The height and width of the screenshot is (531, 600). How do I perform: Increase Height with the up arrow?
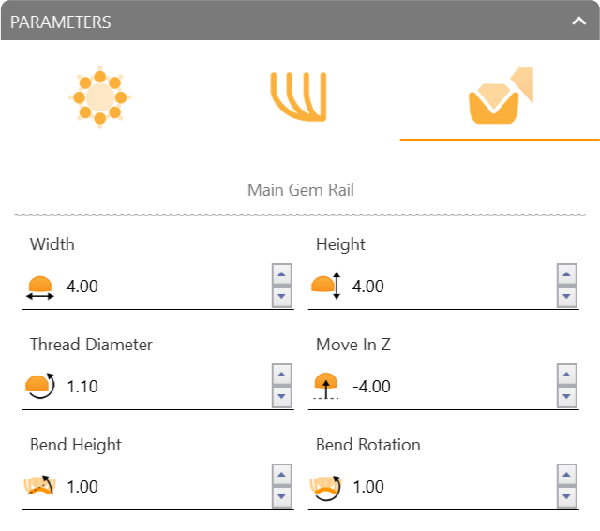566,274
